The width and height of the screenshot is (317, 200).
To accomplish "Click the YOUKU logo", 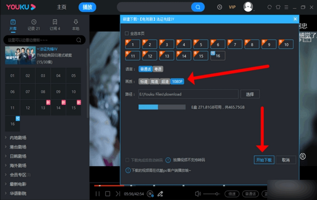I will [x=21, y=7].
